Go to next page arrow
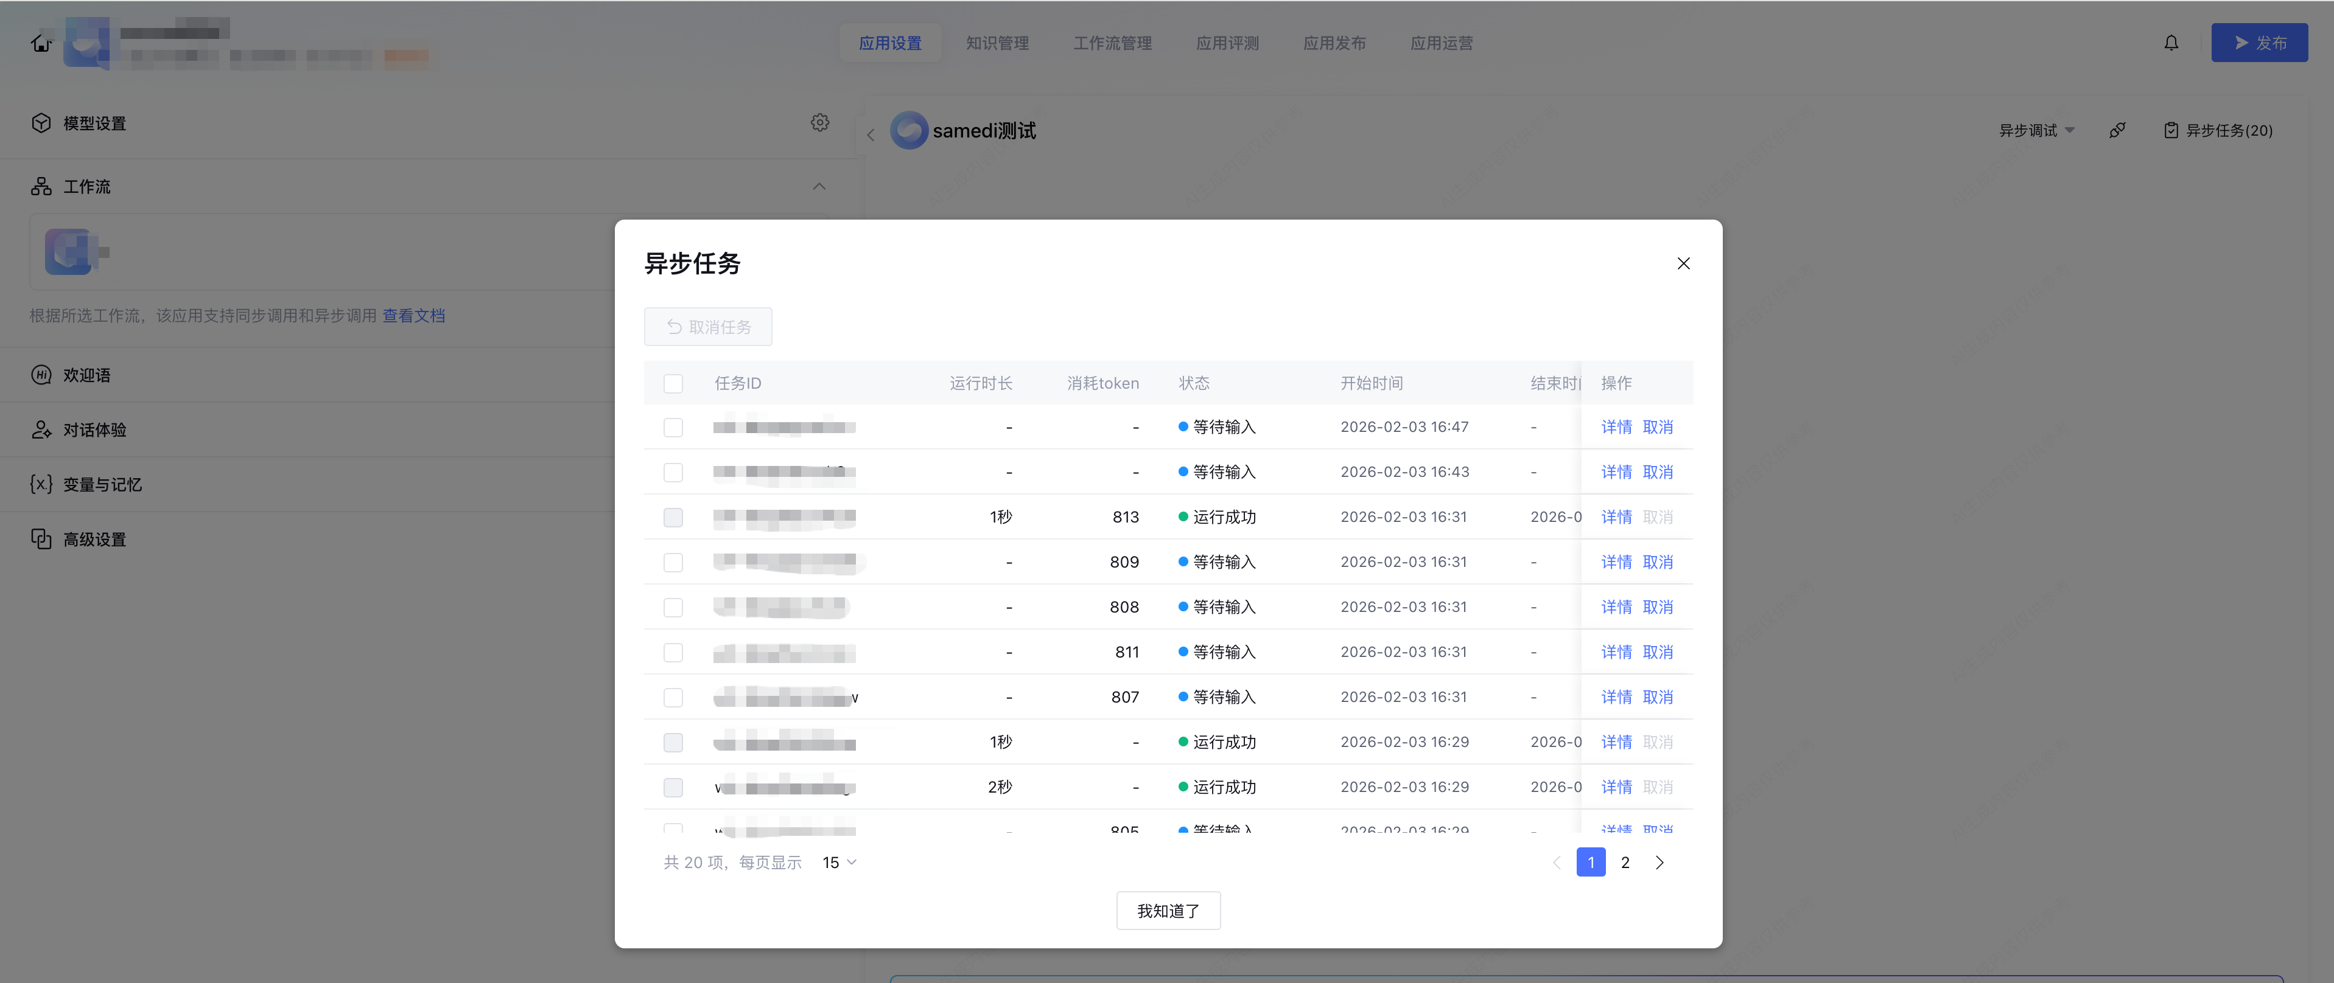2334x983 pixels. (x=1659, y=863)
